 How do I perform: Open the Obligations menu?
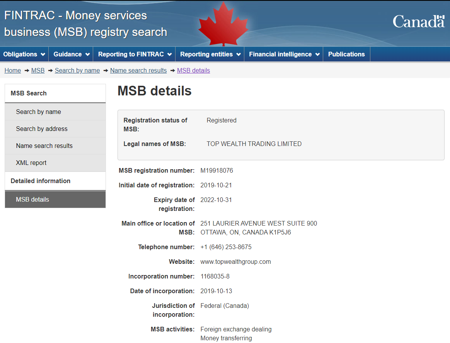[24, 54]
